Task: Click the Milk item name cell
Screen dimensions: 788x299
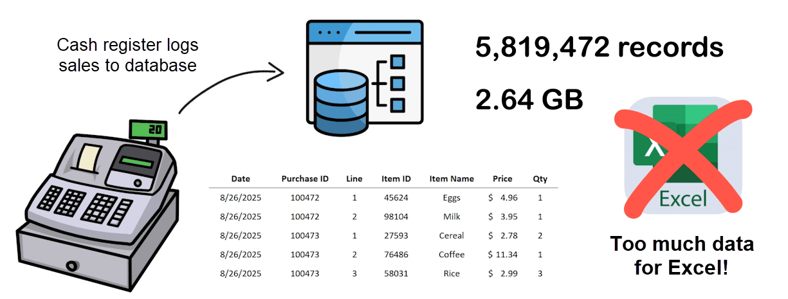Action: coord(452,217)
